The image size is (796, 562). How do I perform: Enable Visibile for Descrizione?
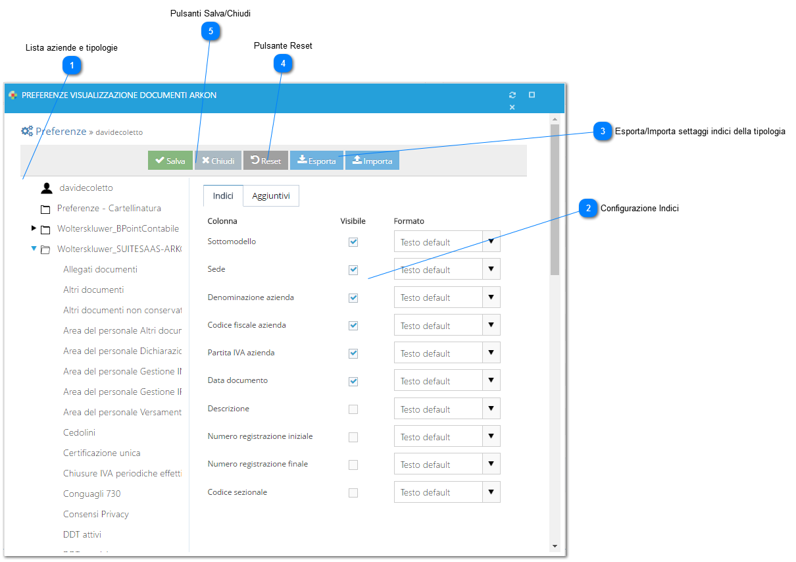(353, 409)
